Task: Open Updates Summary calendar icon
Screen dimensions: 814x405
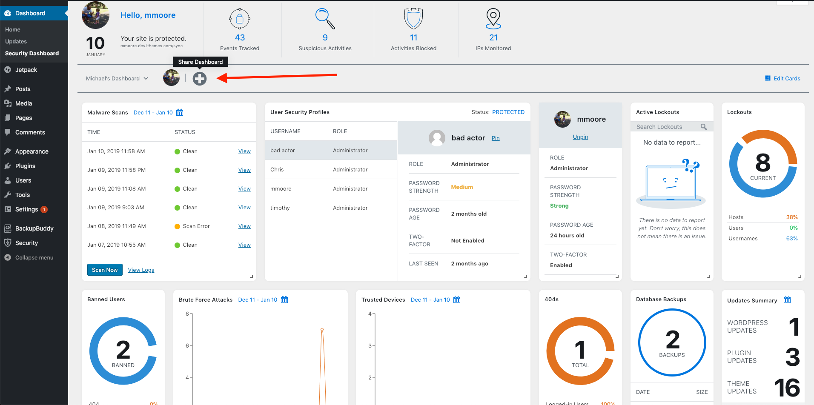Action: [787, 300]
